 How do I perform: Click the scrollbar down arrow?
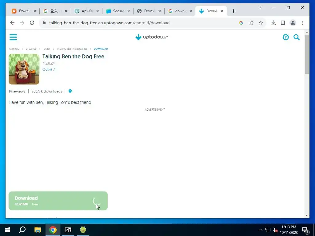(x=307, y=215)
